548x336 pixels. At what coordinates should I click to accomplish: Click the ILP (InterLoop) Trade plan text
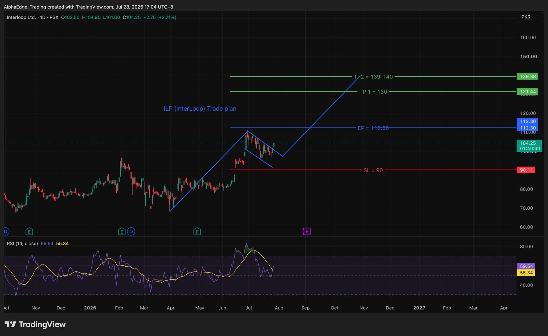[x=200, y=109]
